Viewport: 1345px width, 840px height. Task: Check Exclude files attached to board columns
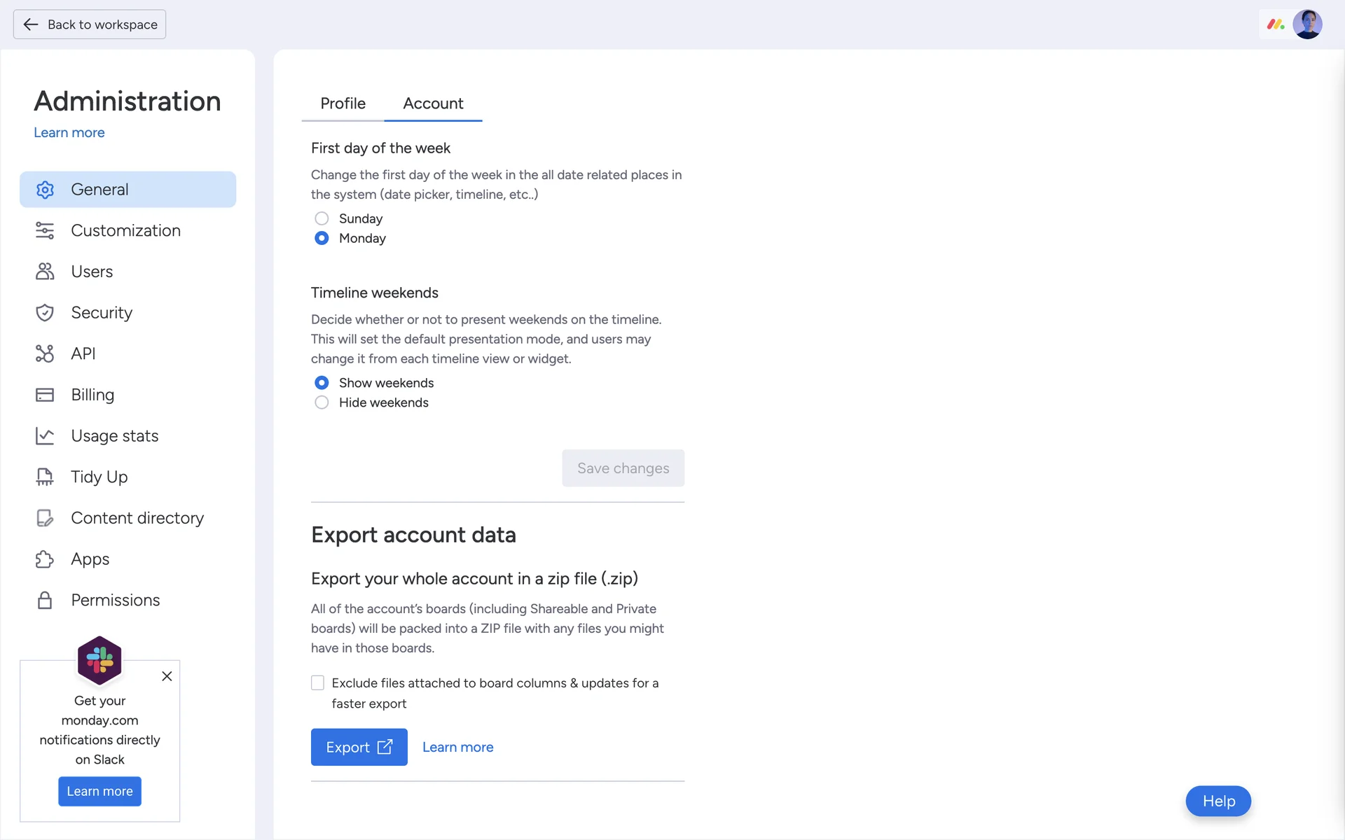pos(318,682)
